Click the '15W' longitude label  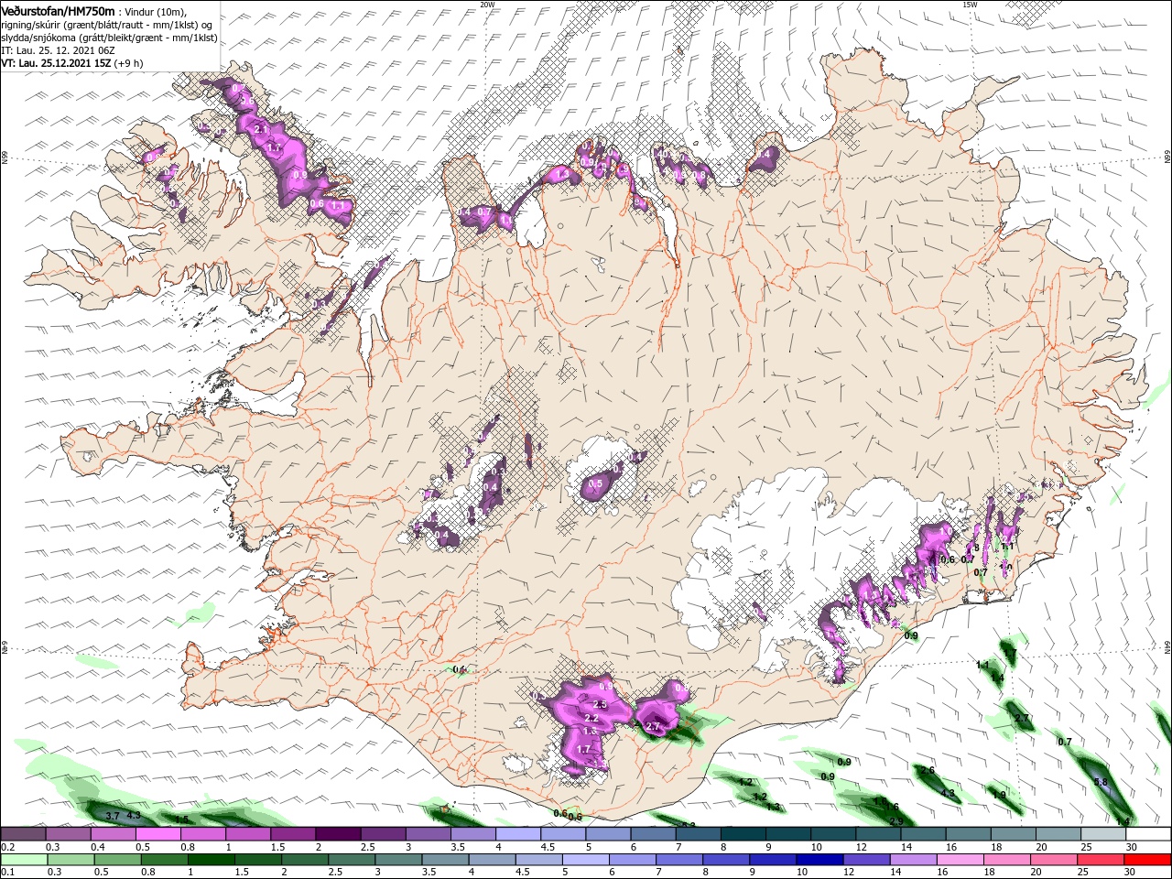click(970, 5)
